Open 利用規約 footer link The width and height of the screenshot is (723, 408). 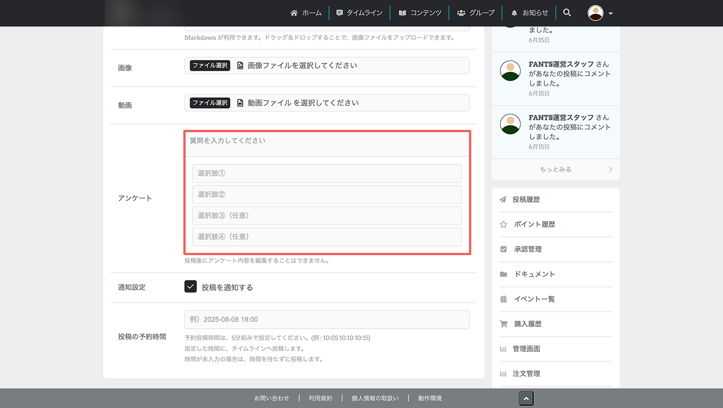click(x=320, y=398)
